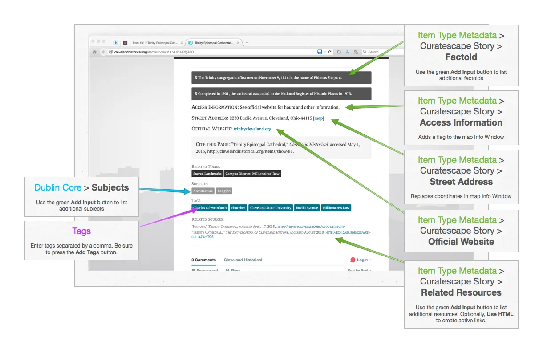The image size is (543, 353).
Task: Click the factoid about November 9, 1816 meeting
Action: [x=281, y=77]
